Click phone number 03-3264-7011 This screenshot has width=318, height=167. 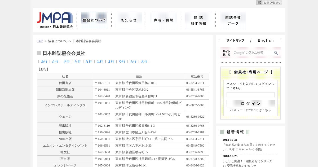pos(195,83)
